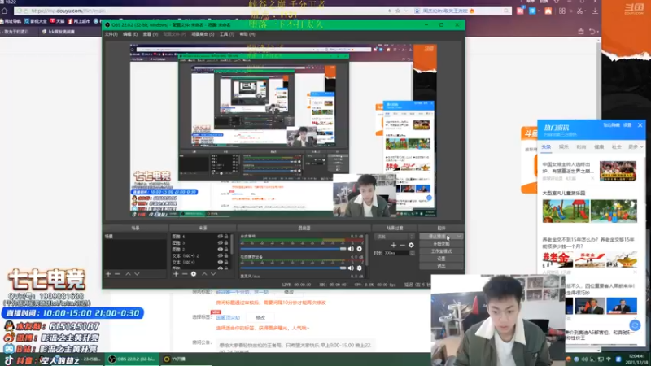
Task: Remove the source with the minus icon in Sources panel
Action: click(x=185, y=274)
